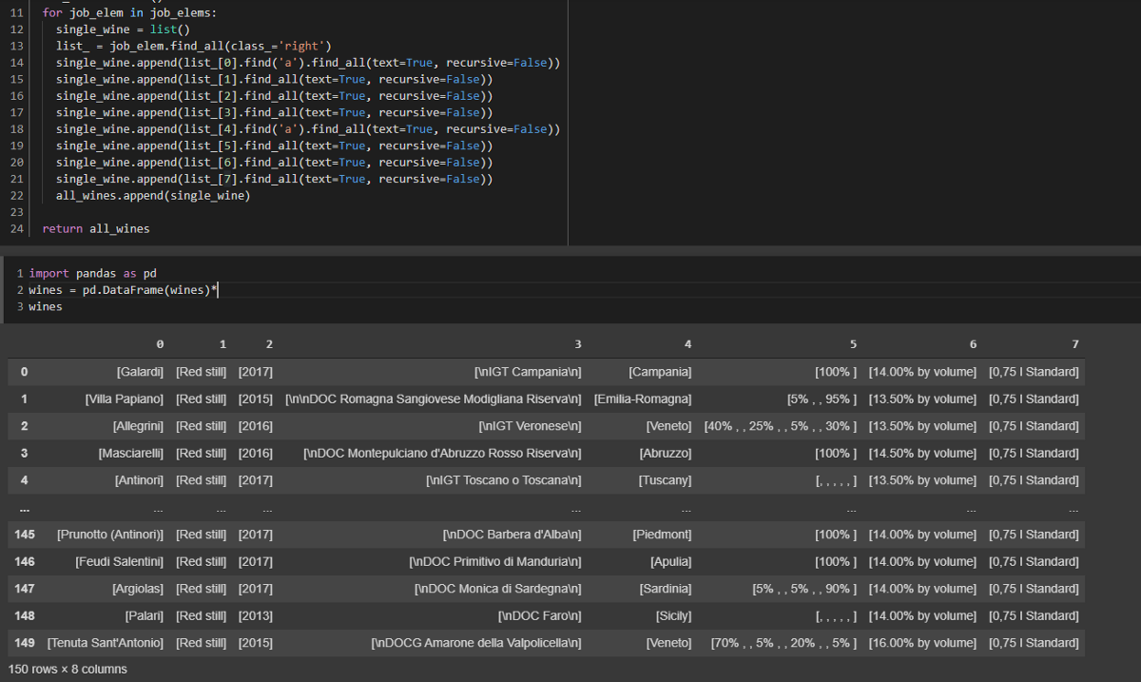Click the column header labeled 3

click(x=577, y=344)
